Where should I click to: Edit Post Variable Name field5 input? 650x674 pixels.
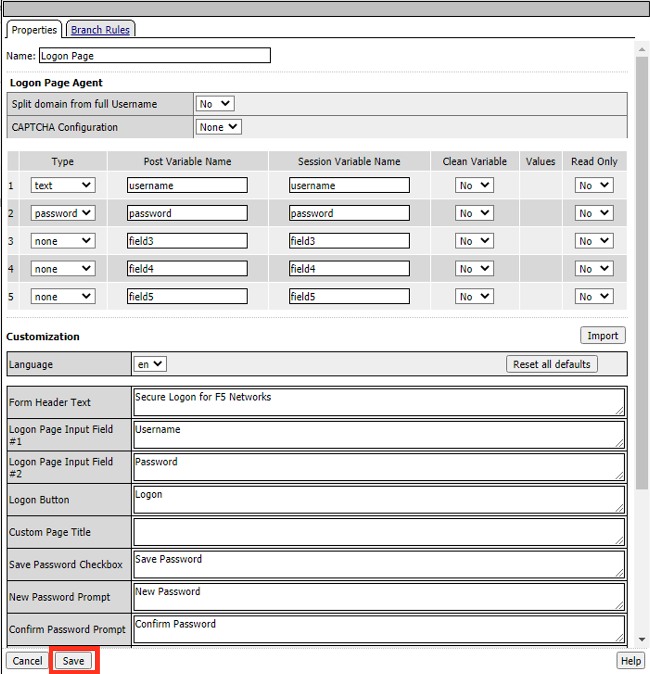click(x=187, y=297)
